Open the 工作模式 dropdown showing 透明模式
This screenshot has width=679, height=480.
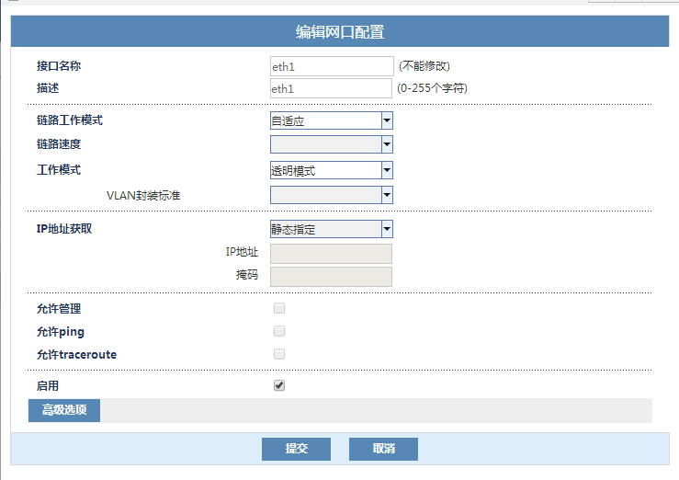coord(331,170)
